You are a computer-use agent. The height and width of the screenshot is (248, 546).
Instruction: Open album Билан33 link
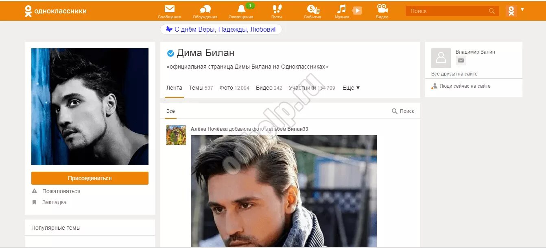298,129
